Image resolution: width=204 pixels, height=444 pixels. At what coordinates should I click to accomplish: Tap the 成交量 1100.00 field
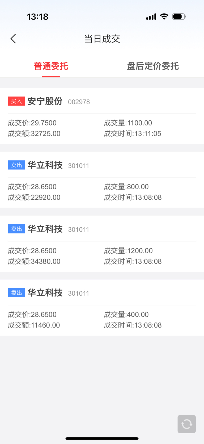[128, 123]
